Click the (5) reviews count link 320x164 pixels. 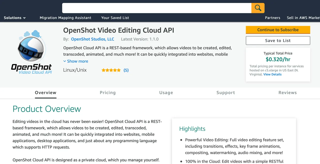click(x=126, y=70)
